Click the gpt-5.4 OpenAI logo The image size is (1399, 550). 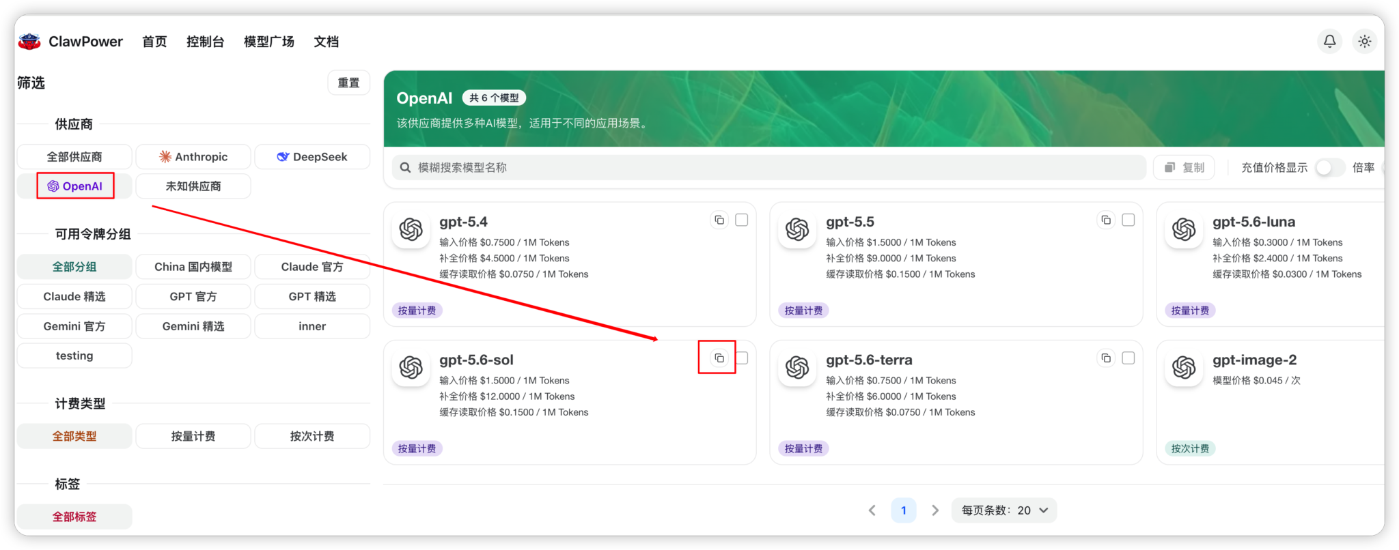(411, 229)
